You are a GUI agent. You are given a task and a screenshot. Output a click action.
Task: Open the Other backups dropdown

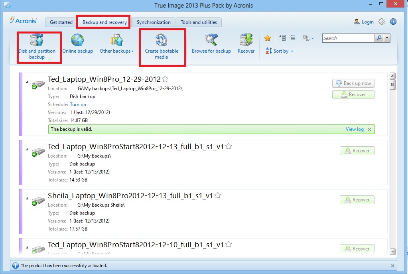(116, 51)
